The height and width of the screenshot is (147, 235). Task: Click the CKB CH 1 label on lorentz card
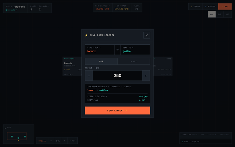point(69,74)
